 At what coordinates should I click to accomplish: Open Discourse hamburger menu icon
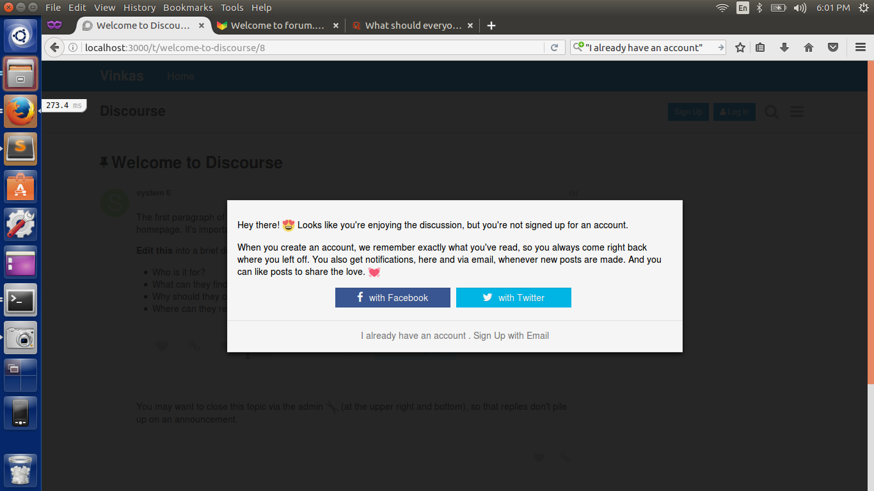click(x=797, y=112)
